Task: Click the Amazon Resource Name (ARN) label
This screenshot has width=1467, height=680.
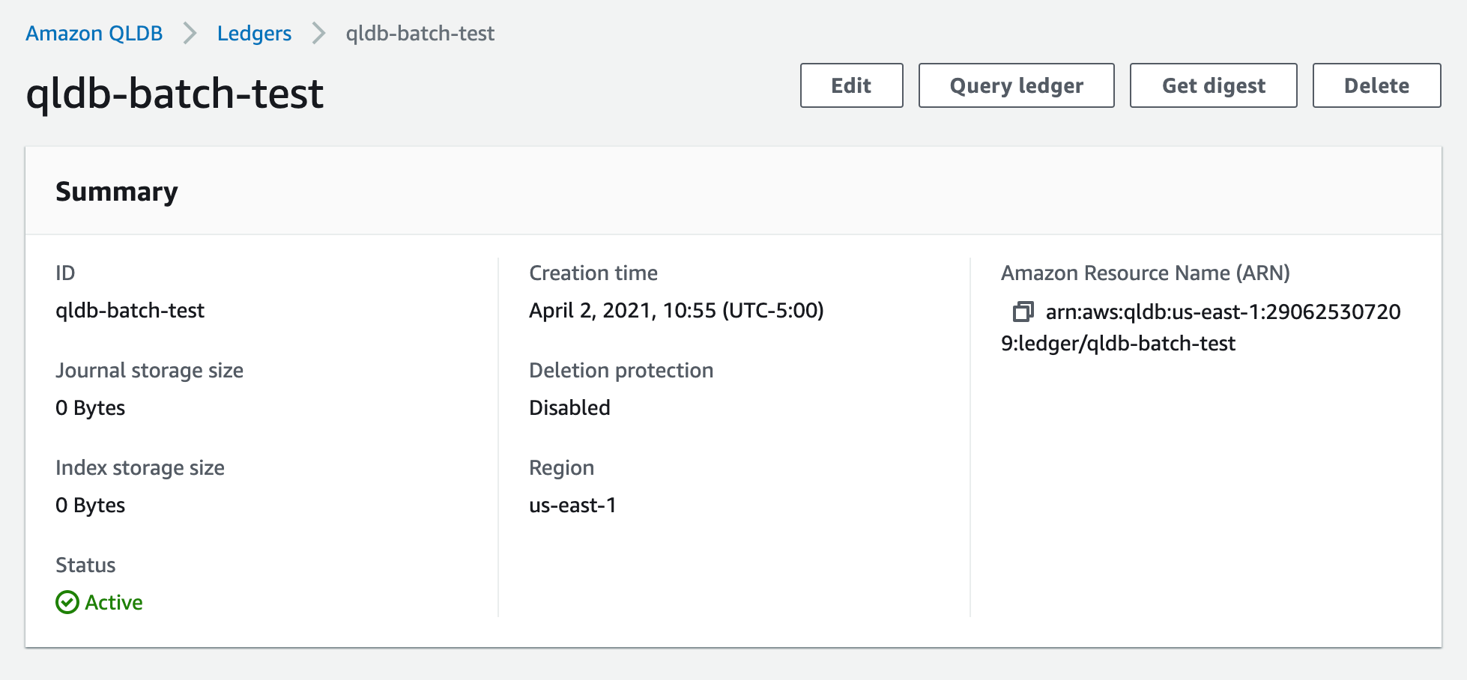Action: point(1146,273)
